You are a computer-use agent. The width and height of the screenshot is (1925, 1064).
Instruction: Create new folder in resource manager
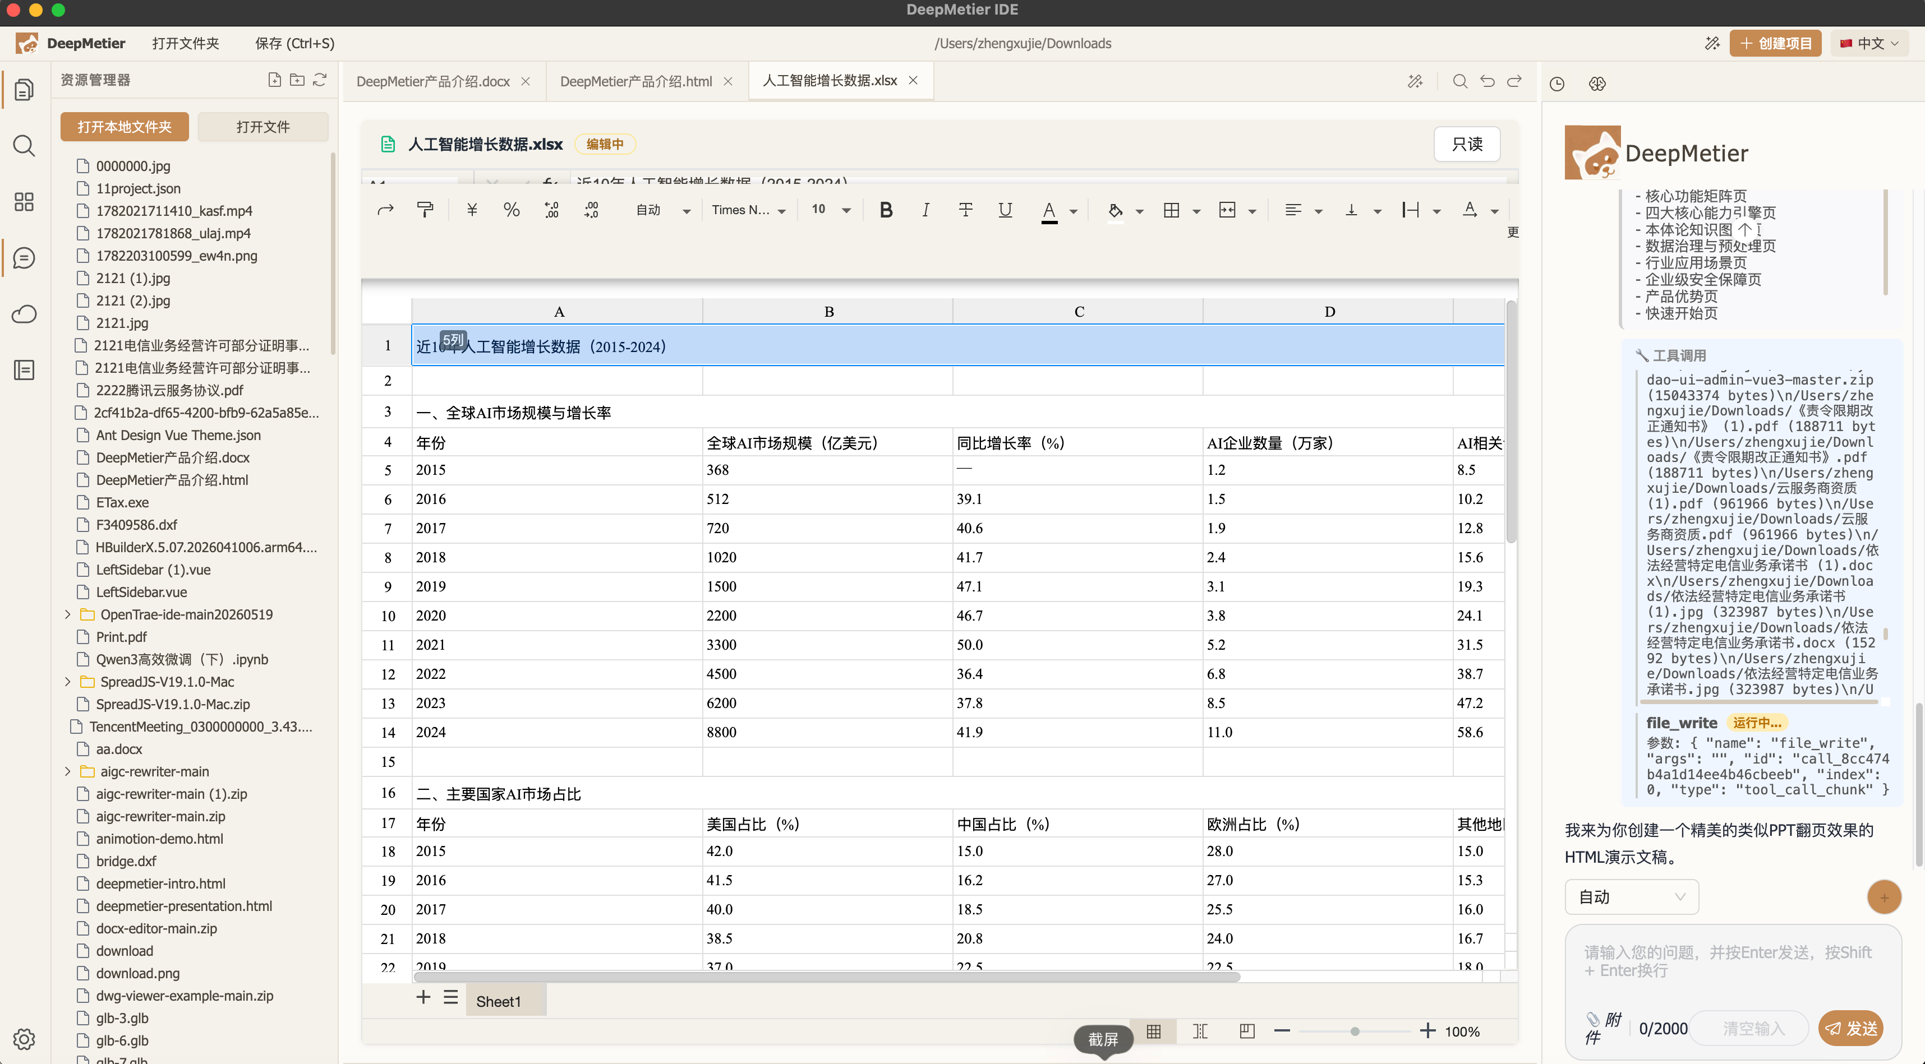click(x=297, y=80)
